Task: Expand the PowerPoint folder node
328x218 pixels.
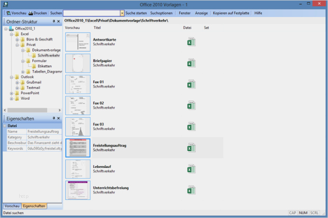Action: point(12,93)
